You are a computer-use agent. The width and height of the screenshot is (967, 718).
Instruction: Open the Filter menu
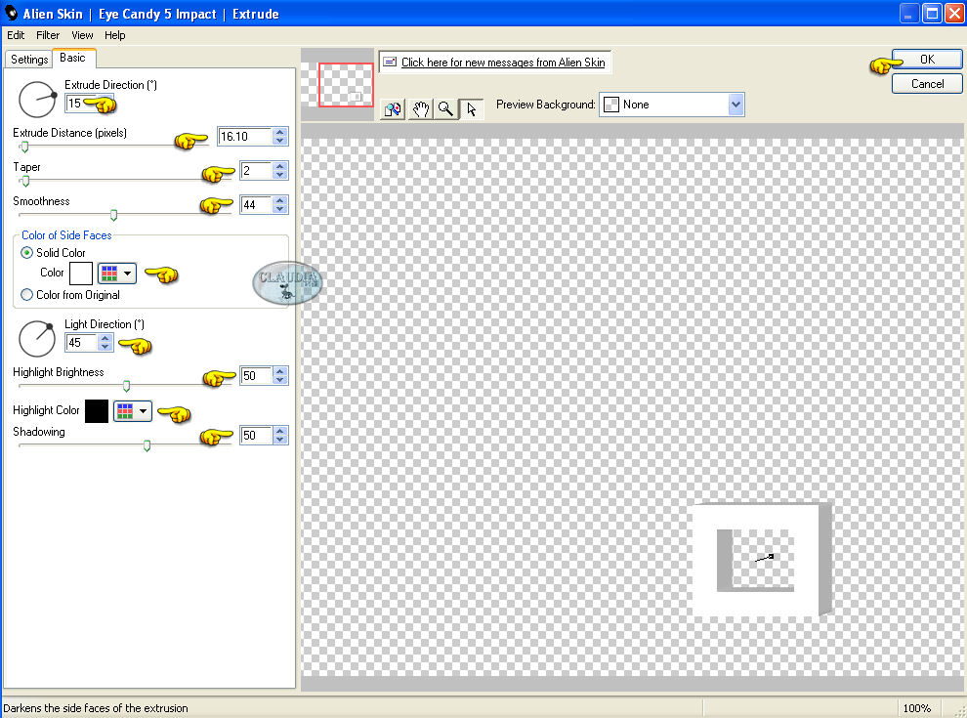tap(48, 35)
